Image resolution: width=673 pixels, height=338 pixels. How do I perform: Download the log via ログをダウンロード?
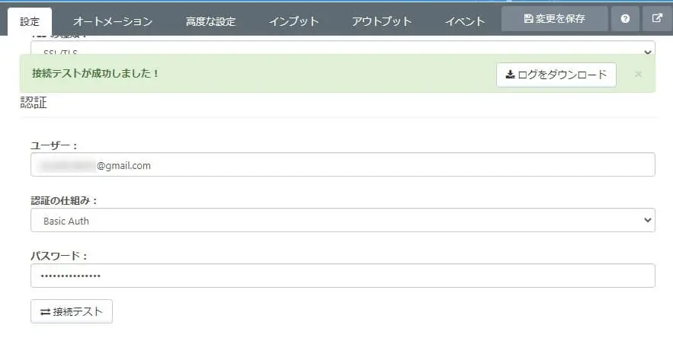(556, 75)
